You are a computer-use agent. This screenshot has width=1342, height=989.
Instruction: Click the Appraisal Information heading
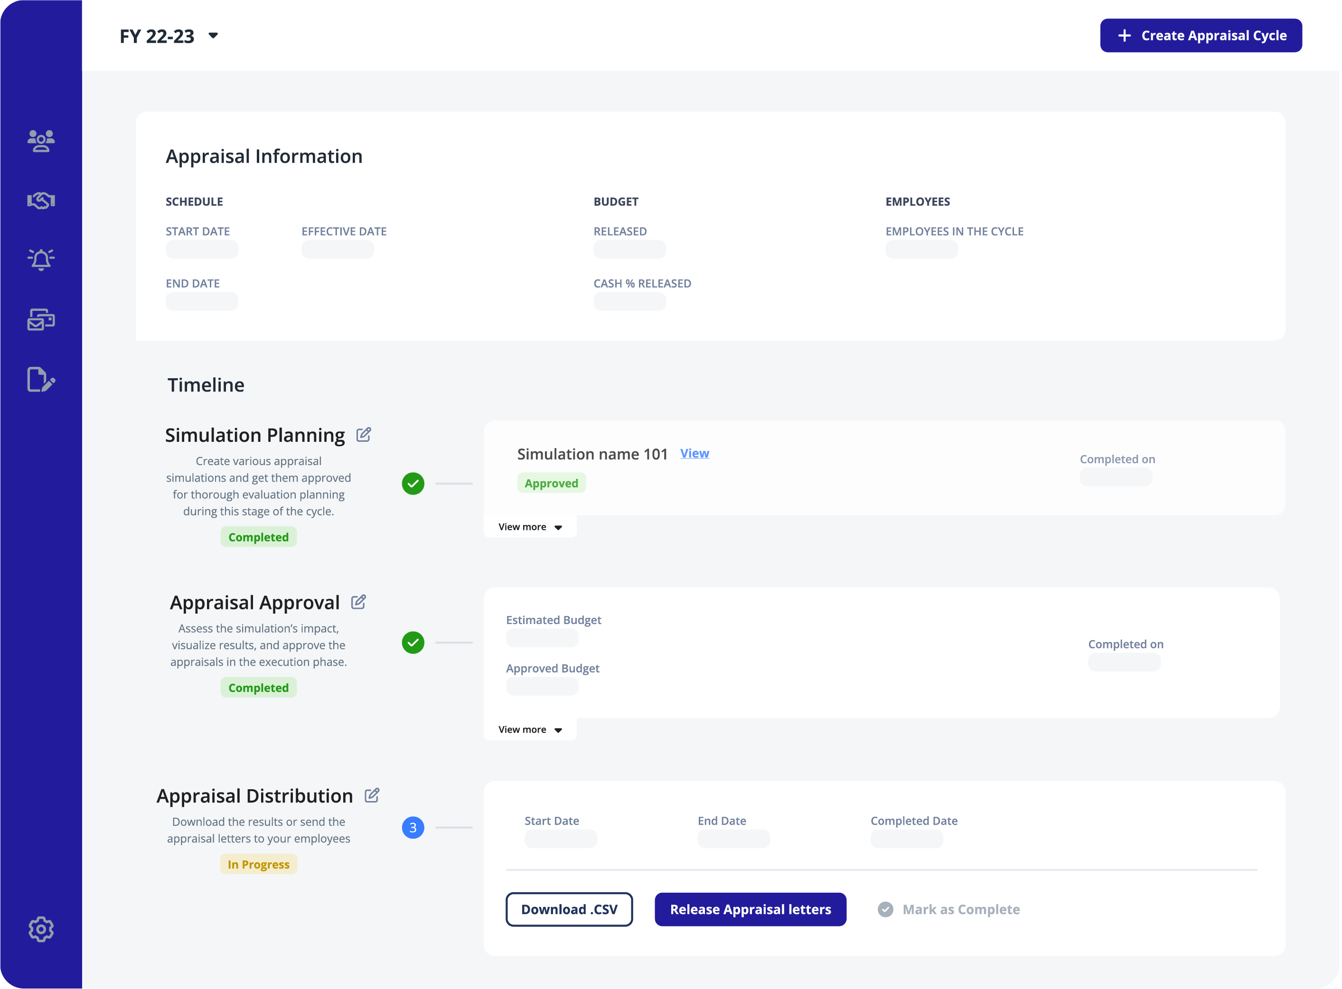[x=263, y=156]
